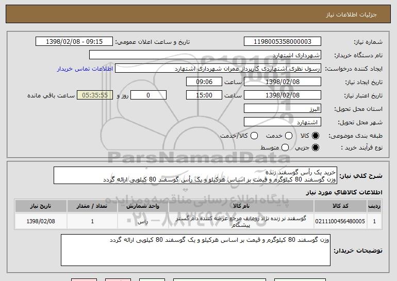Click the unit cell رأس
Image resolution: width=397 pixels, height=281 pixels.
point(143,221)
